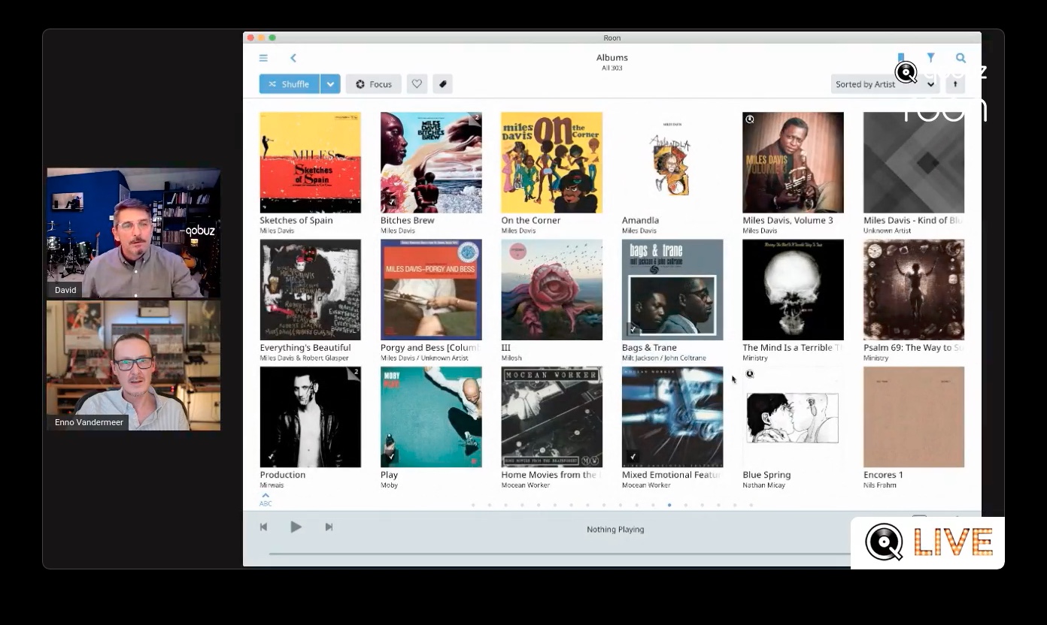Click the playback seek bar

[560, 554]
